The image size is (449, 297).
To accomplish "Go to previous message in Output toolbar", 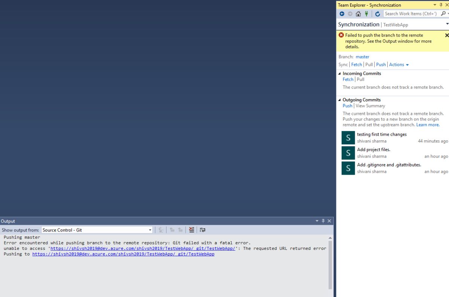I will [172, 230].
